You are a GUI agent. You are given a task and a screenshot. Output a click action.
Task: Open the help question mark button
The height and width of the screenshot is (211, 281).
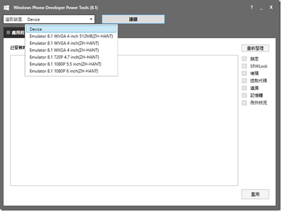pyautogui.click(x=252, y=7)
